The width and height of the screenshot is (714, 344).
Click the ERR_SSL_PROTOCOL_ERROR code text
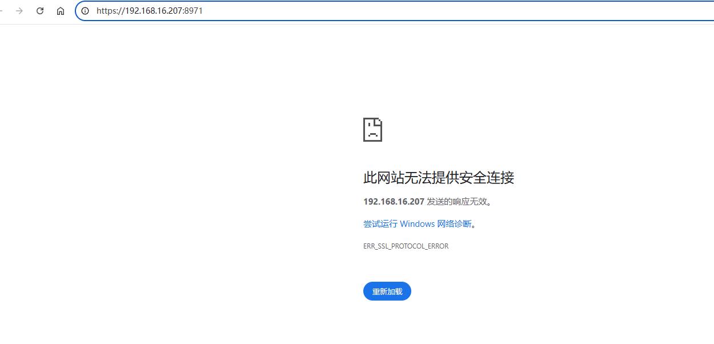tap(406, 246)
